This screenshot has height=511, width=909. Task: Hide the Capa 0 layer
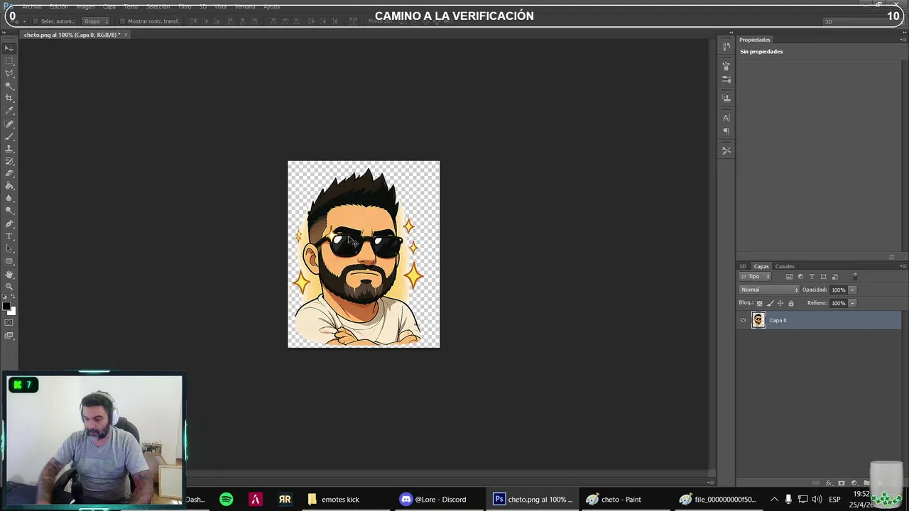pos(743,320)
